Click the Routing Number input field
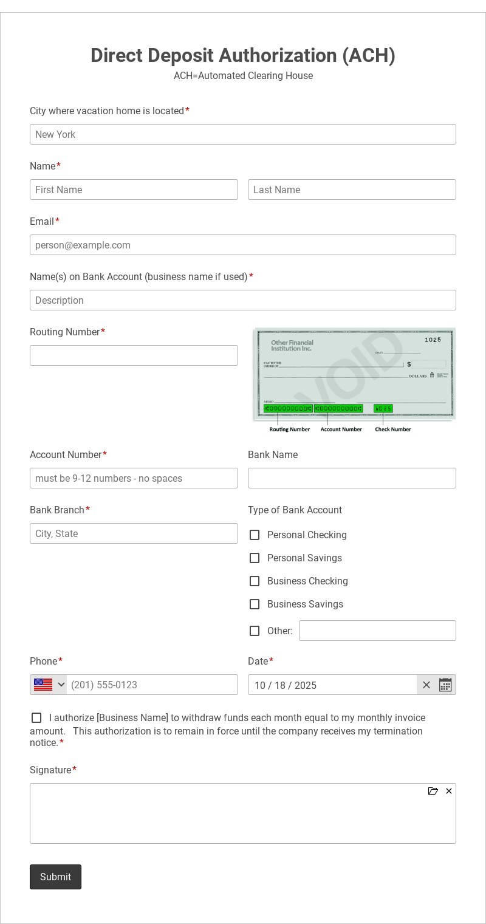The image size is (486, 924). (x=134, y=355)
